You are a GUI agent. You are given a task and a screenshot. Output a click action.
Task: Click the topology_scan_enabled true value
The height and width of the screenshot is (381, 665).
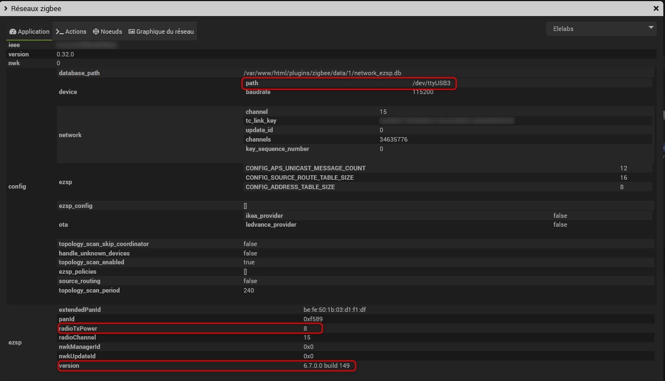pyautogui.click(x=249, y=262)
